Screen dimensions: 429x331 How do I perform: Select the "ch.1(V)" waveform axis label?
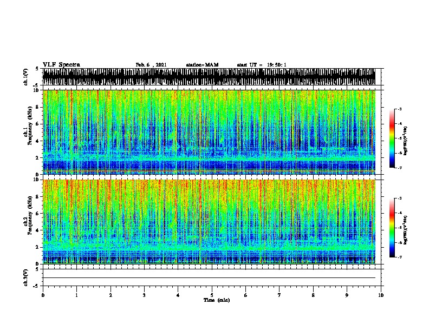click(x=25, y=77)
